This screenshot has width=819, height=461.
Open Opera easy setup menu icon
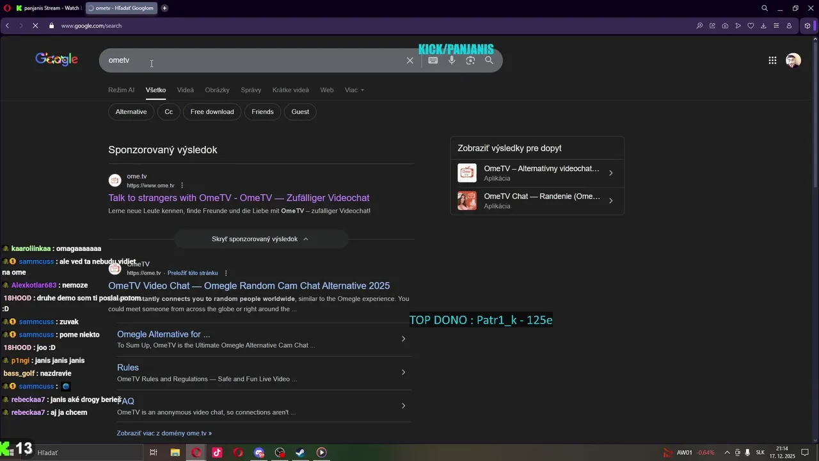(x=776, y=26)
